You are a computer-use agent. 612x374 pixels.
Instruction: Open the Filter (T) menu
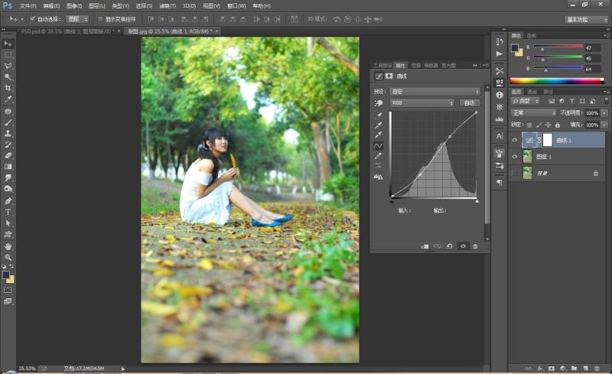pos(168,6)
